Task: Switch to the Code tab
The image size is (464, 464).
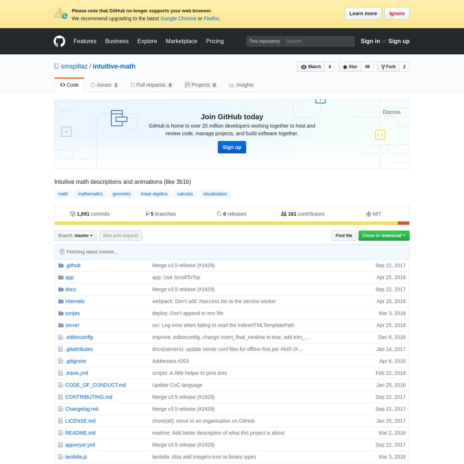Action: pos(70,85)
